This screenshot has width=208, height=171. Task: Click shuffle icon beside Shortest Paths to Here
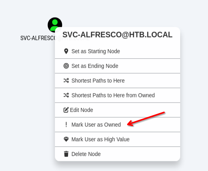[66, 80]
